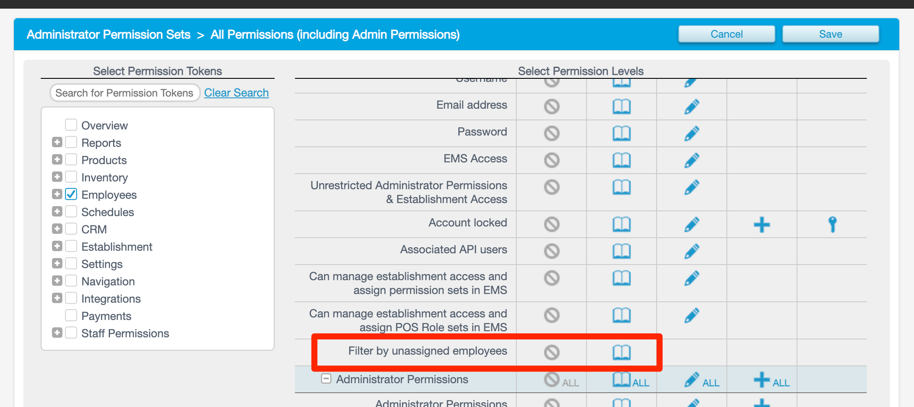Click the Clear Search link

236,93
